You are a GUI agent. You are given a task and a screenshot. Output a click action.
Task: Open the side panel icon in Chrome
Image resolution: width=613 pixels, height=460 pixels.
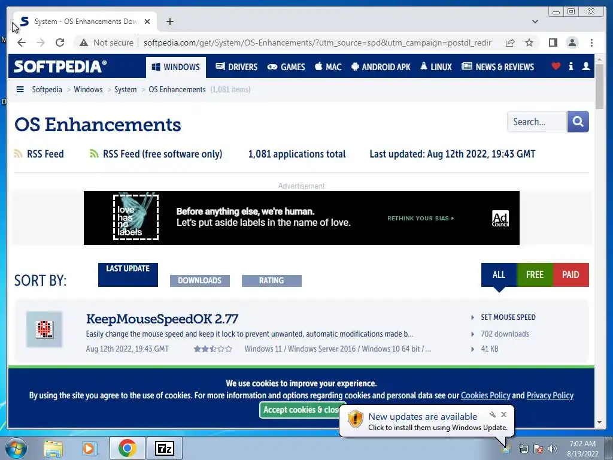pyautogui.click(x=553, y=43)
